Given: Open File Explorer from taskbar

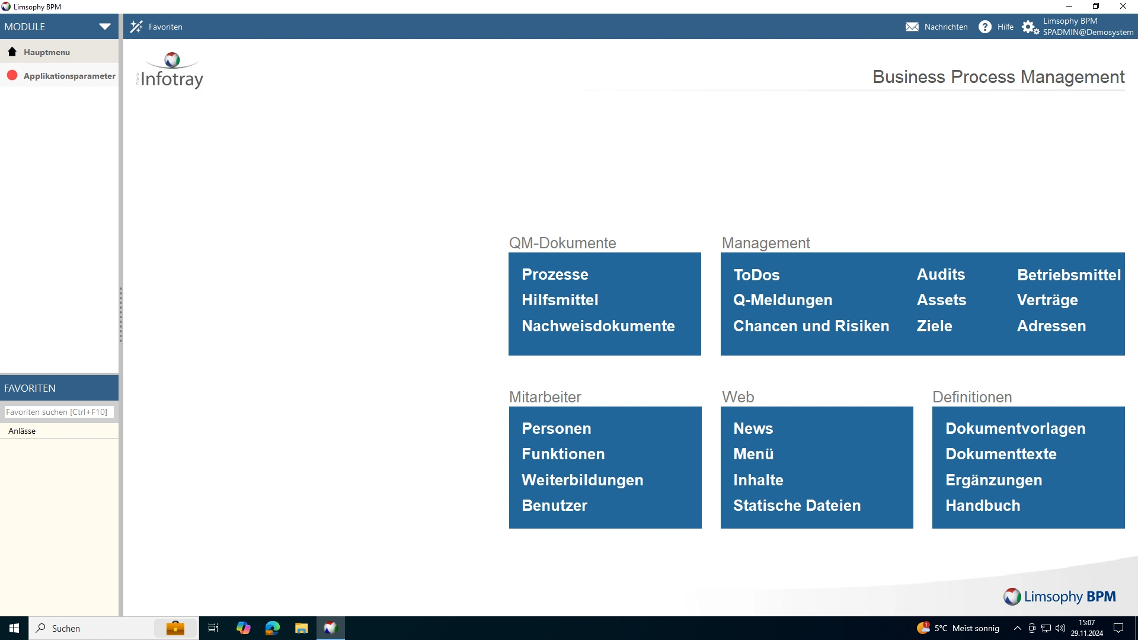Looking at the screenshot, I should [302, 628].
